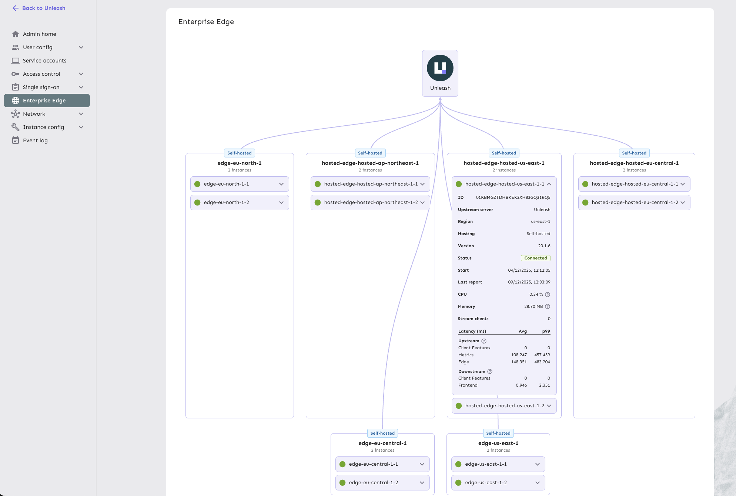The width and height of the screenshot is (736, 496).
Task: Click the Enterprise Edge globe icon
Action: [16, 100]
